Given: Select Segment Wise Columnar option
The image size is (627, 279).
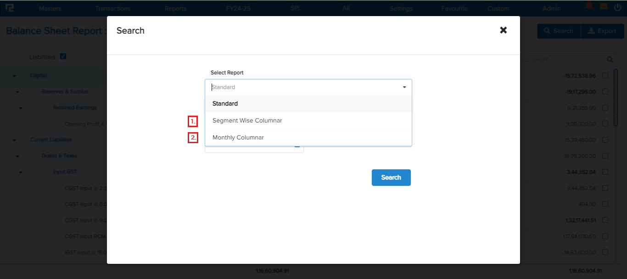Looking at the screenshot, I should (247, 121).
